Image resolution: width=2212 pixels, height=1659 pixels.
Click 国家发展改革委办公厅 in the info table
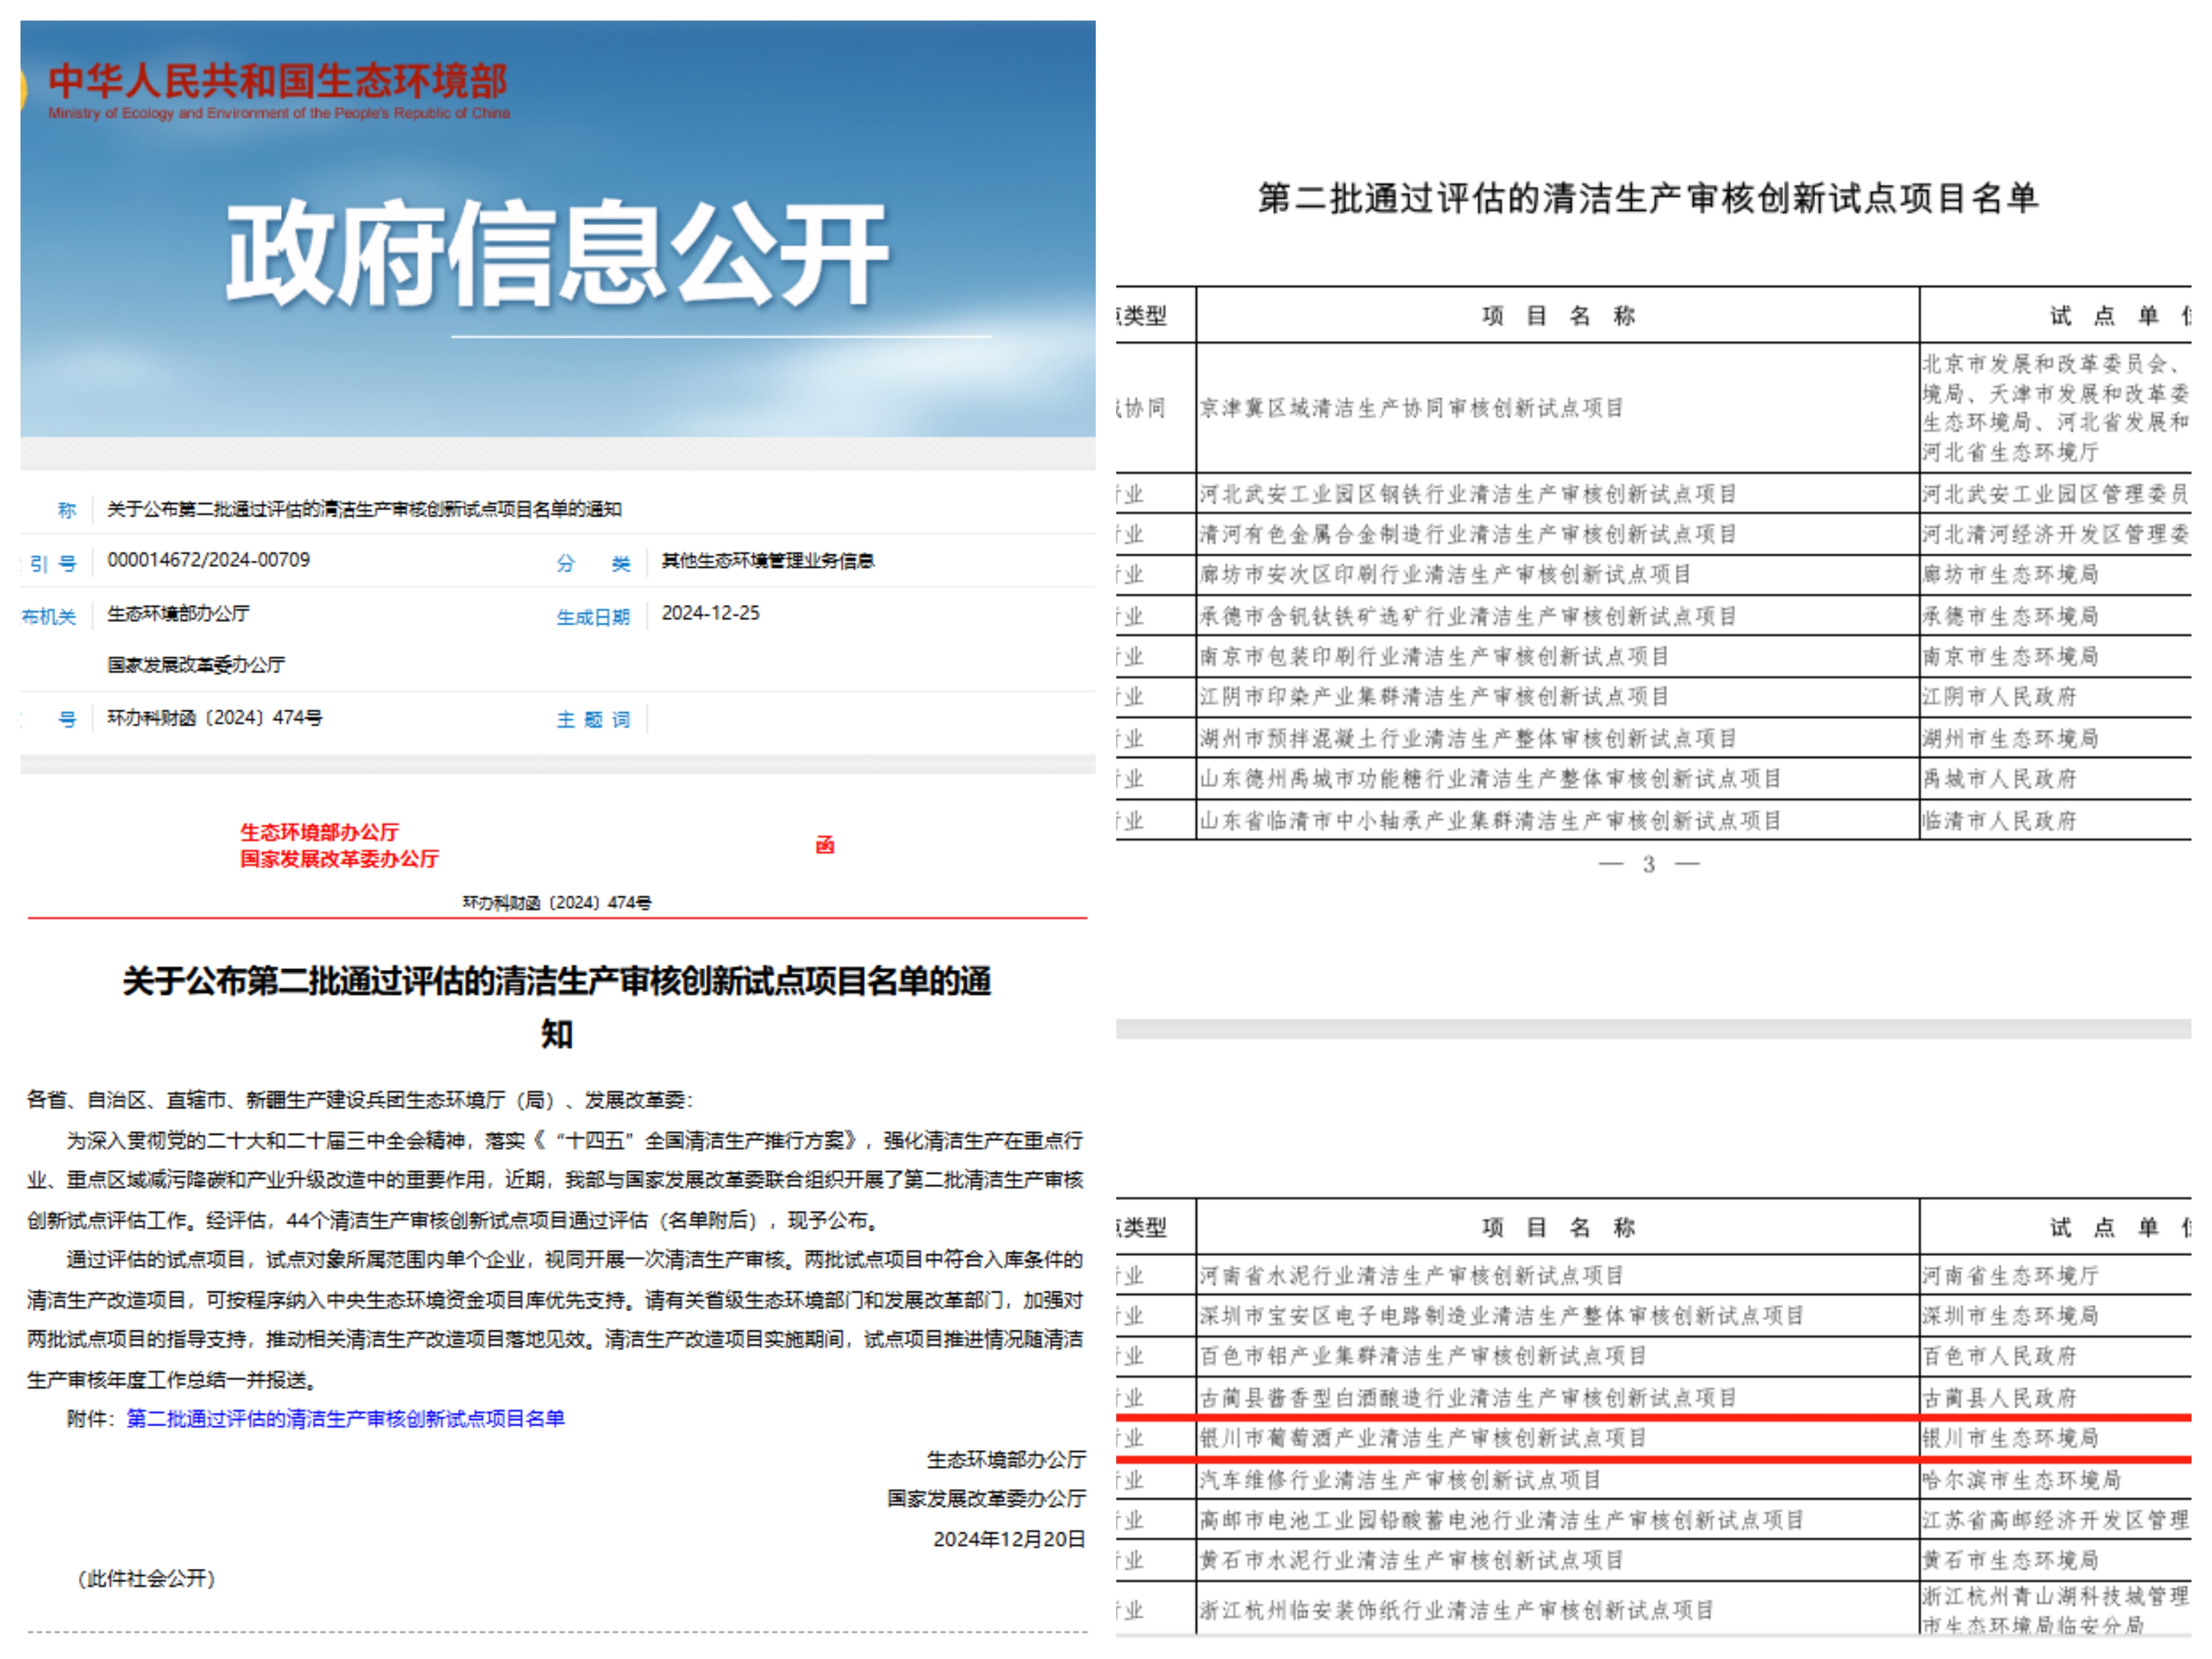pos(196,665)
